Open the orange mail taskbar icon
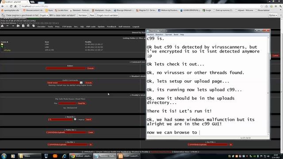Viewport: 283px width, 159px height. coord(55,156)
